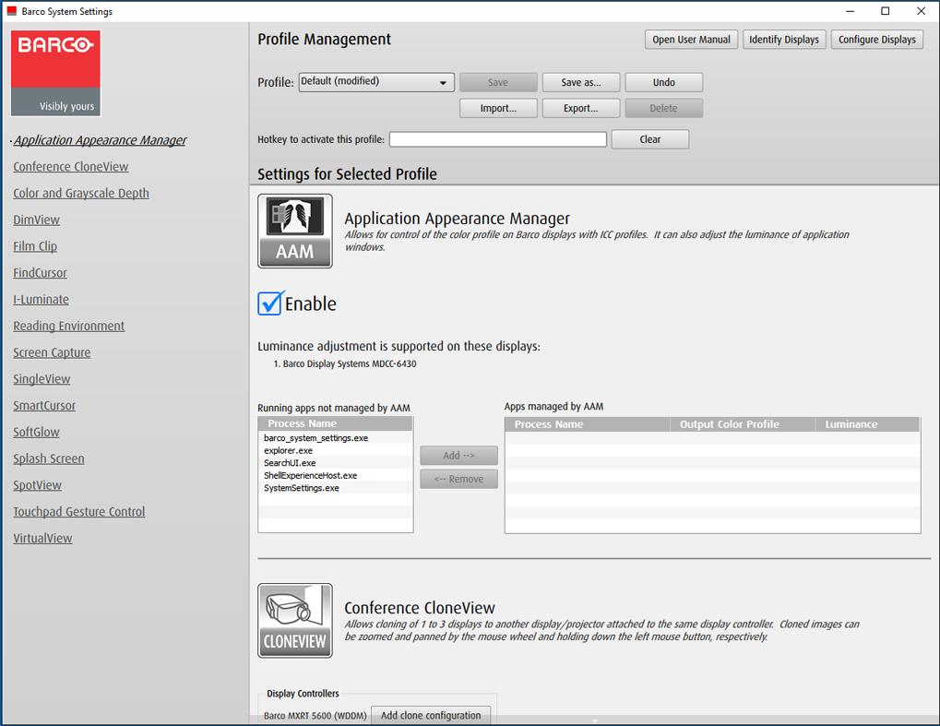
Task: Click the Barco MXRT 5600 (WDDM) label
Action: pyautogui.click(x=315, y=716)
